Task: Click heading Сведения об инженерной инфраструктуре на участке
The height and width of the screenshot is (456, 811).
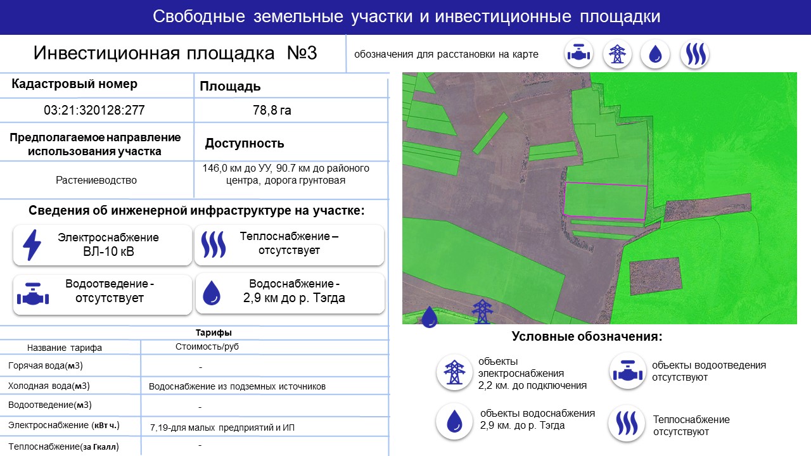Action: (196, 210)
